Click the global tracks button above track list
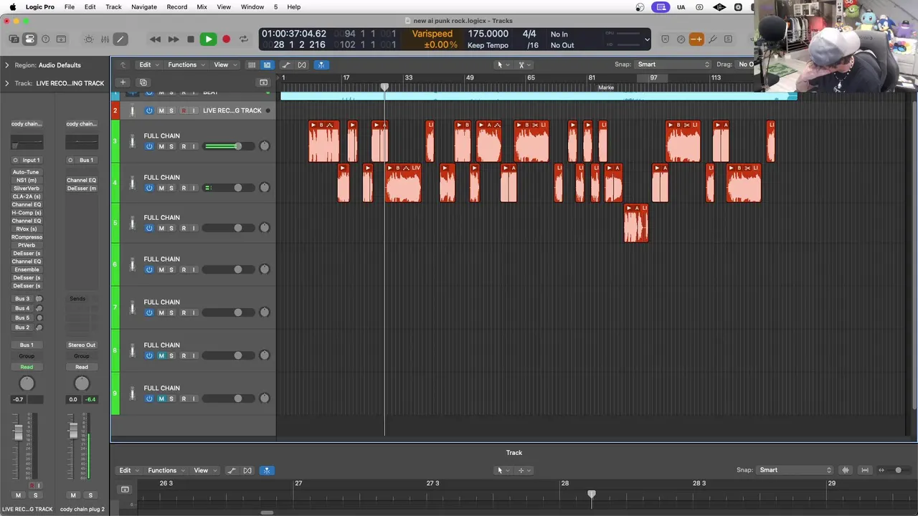Screen dimensions: 918x516 pos(263,82)
